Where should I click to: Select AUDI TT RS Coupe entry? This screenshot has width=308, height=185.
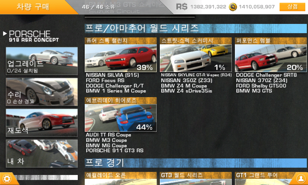tap(109, 135)
